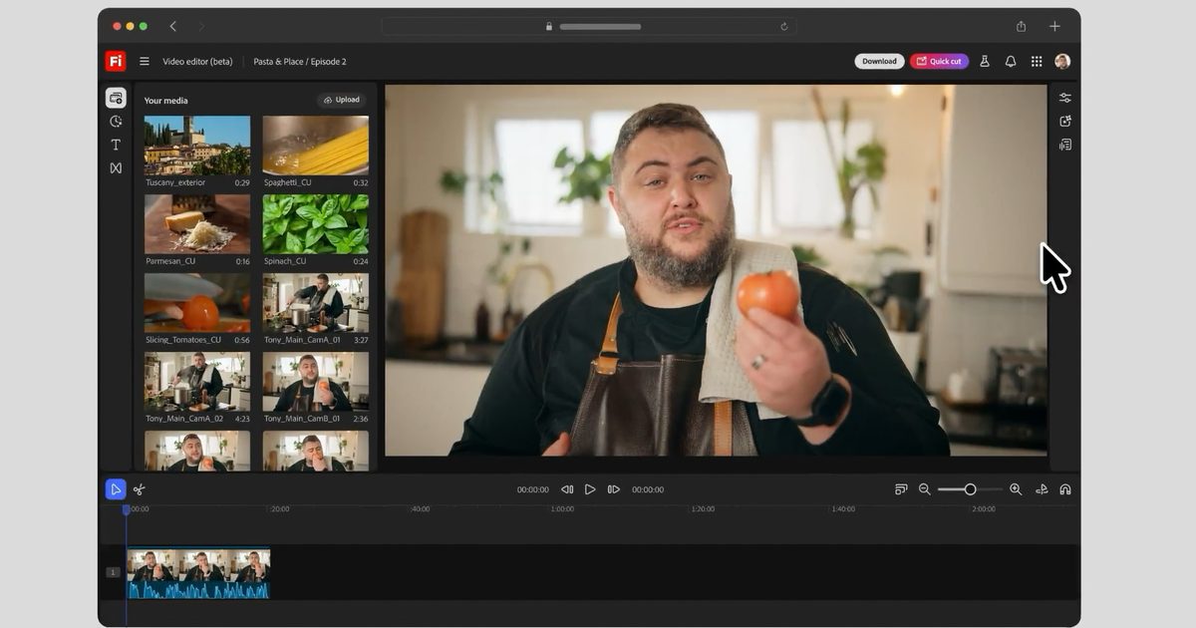Screen dimensions: 1196x628
Task: Click the Quick cut button
Action: (939, 61)
